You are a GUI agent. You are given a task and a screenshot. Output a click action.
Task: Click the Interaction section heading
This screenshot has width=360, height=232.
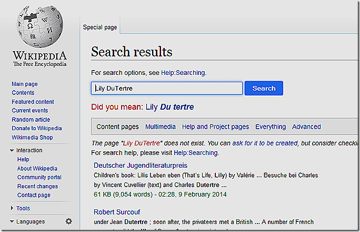(x=29, y=150)
